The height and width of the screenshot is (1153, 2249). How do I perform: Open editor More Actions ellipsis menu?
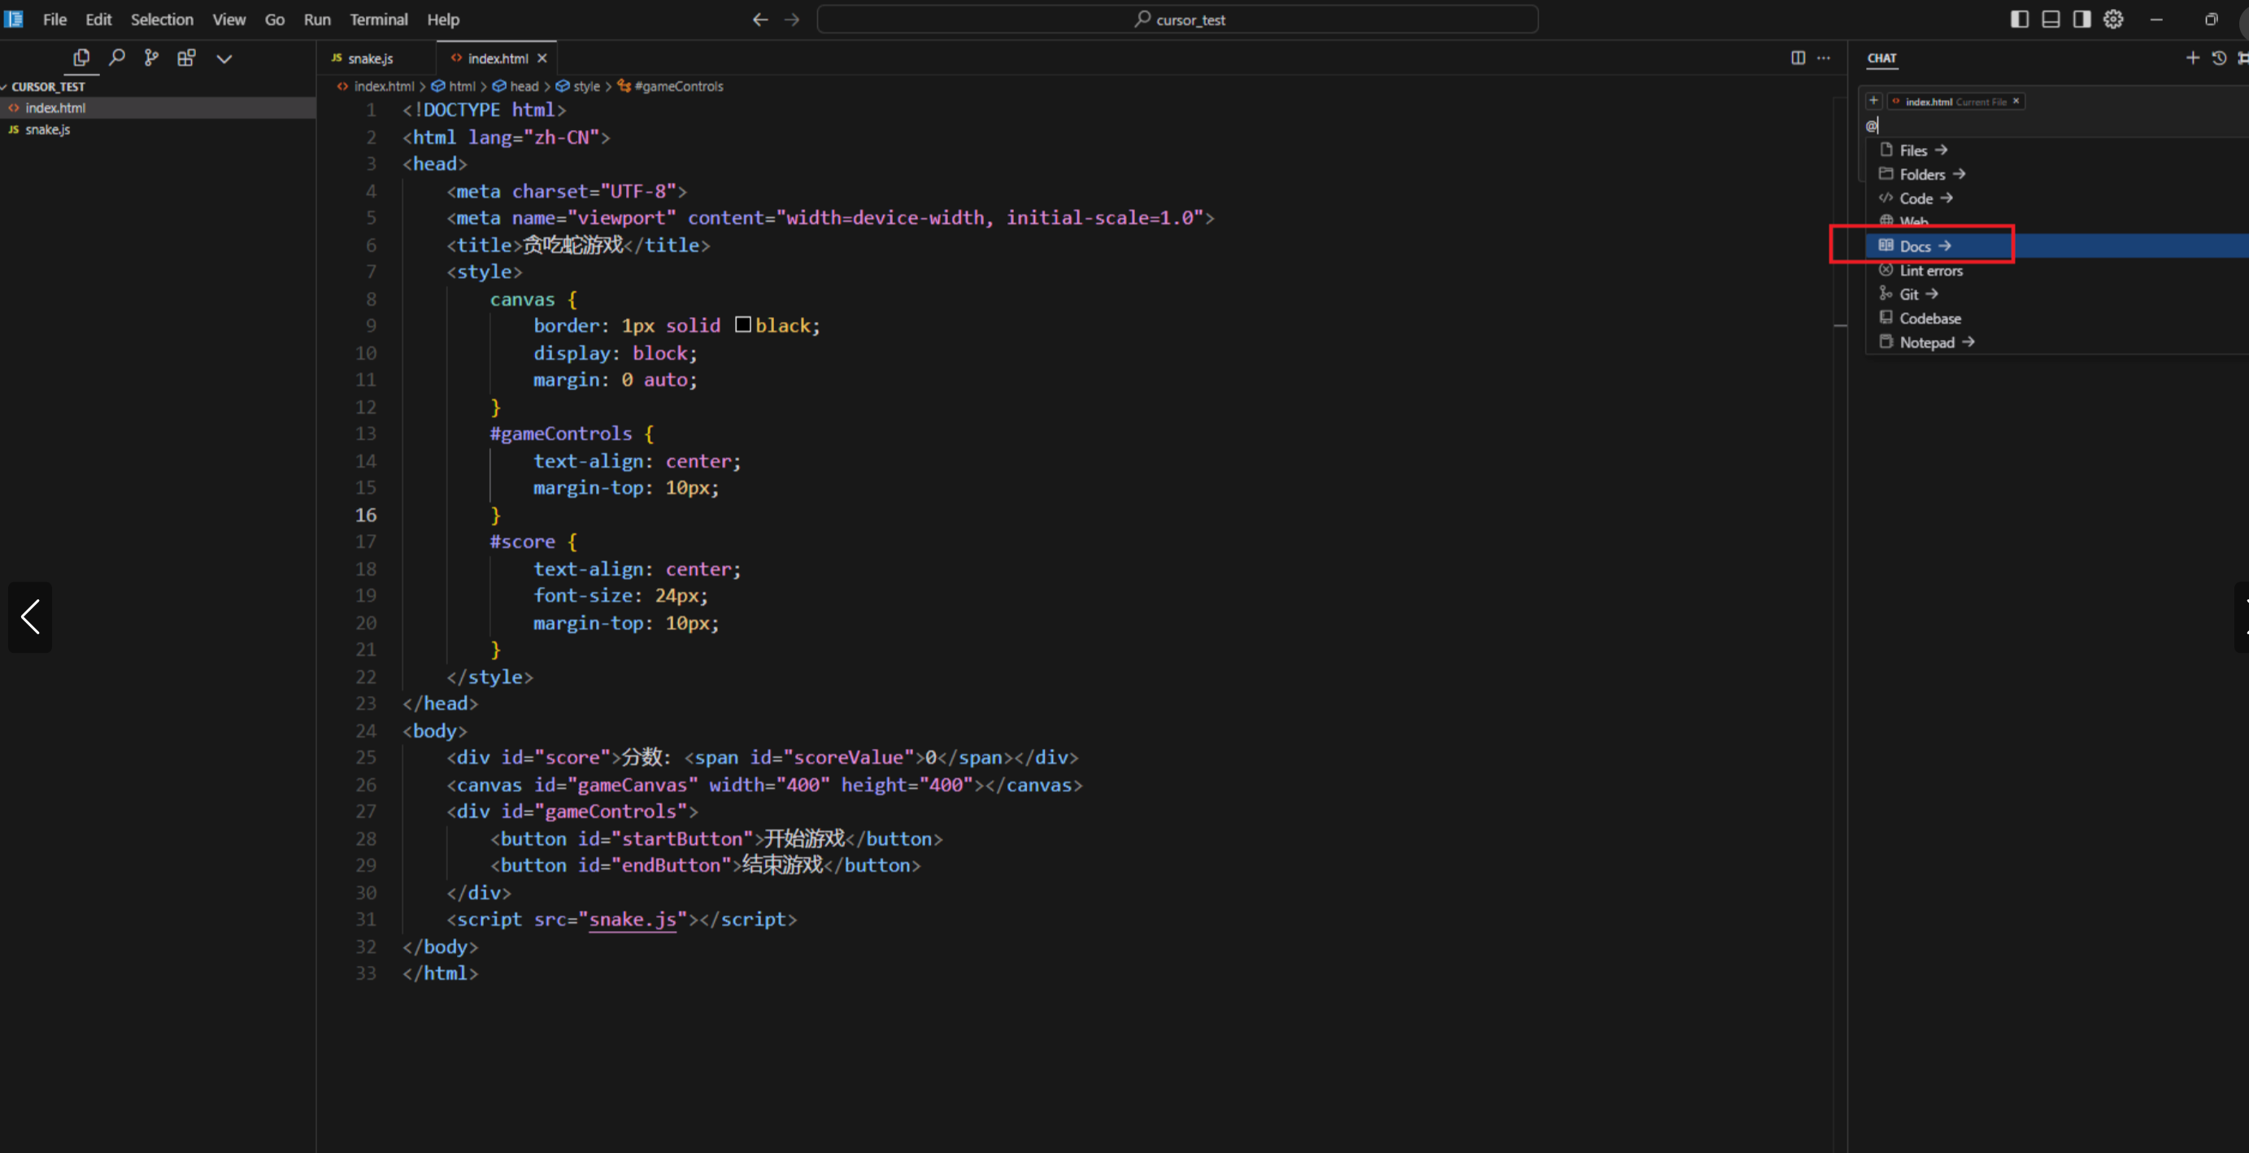point(1824,58)
